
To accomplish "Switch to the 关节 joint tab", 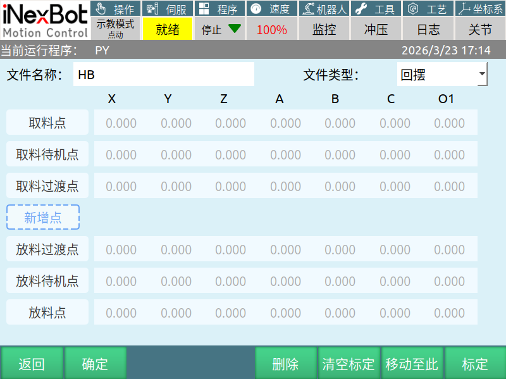I will [481, 29].
